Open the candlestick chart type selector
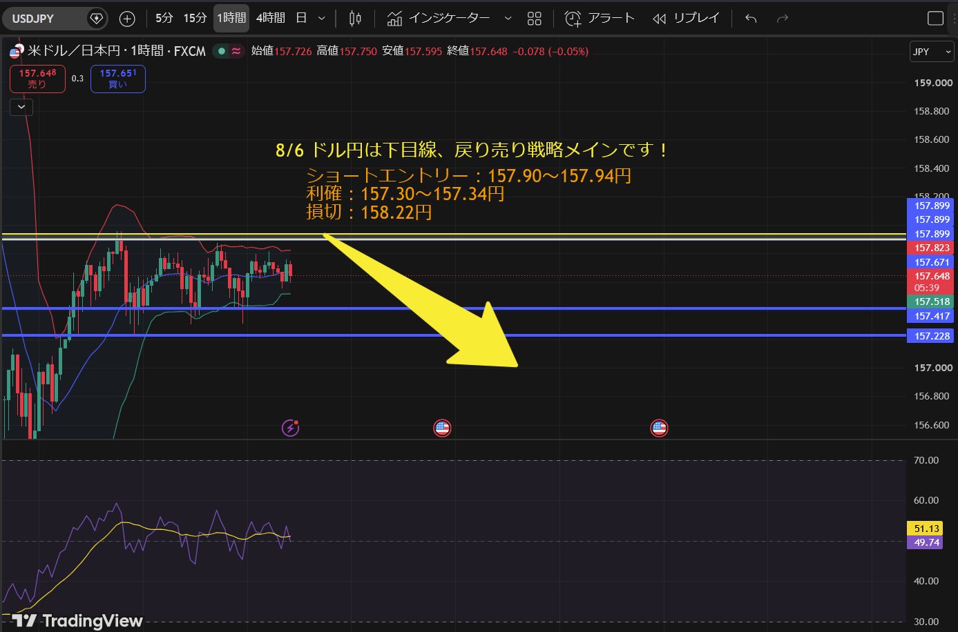Viewport: 958px width, 632px height. tap(355, 19)
